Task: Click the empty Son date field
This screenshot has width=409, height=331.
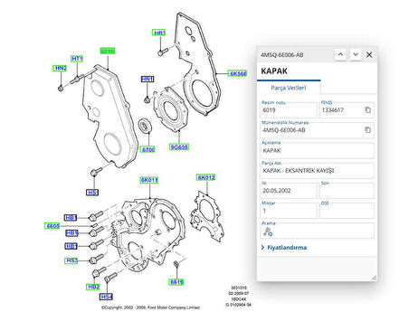Action: (x=347, y=191)
